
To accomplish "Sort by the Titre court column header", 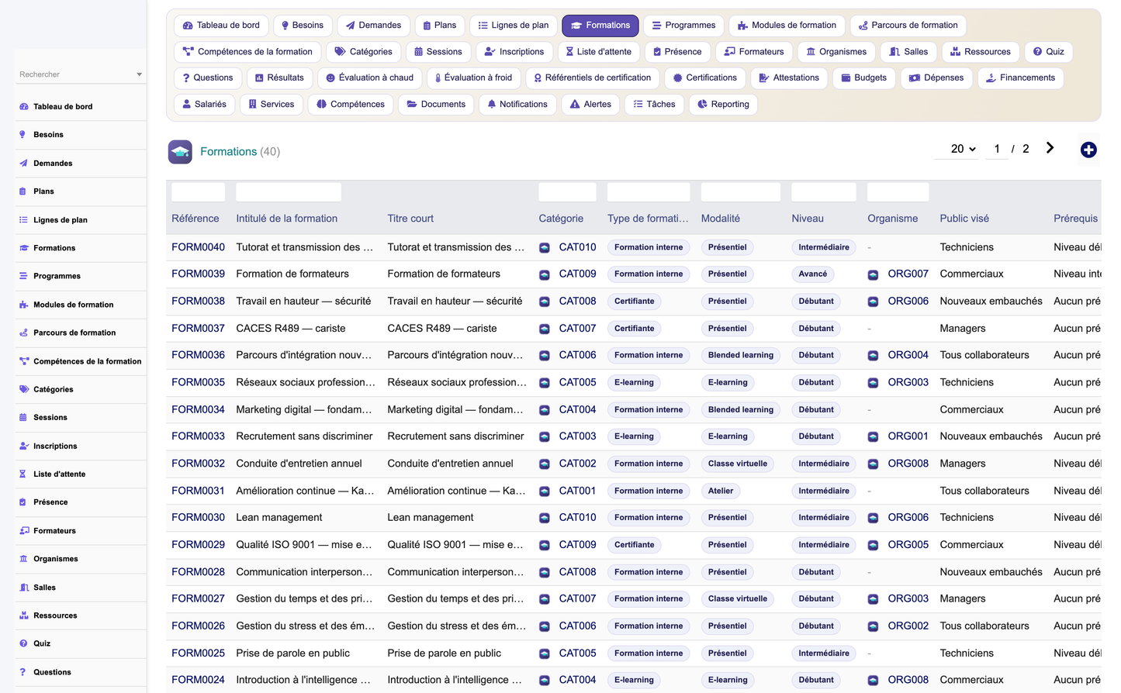I will point(410,219).
